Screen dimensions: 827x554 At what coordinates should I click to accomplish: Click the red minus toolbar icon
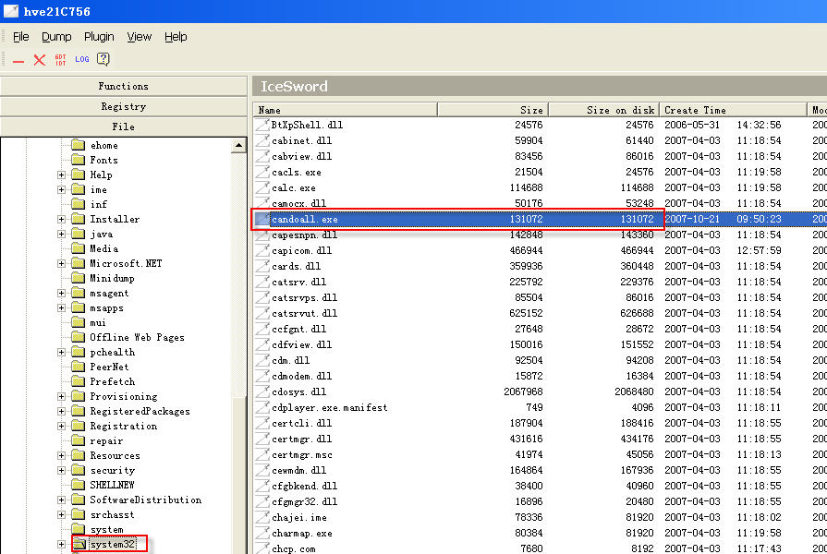pos(18,60)
